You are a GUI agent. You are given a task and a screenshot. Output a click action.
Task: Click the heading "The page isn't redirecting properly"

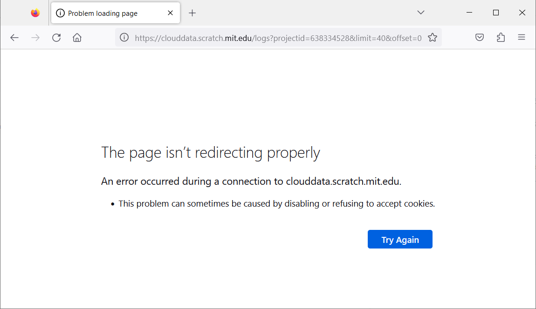[x=211, y=153]
